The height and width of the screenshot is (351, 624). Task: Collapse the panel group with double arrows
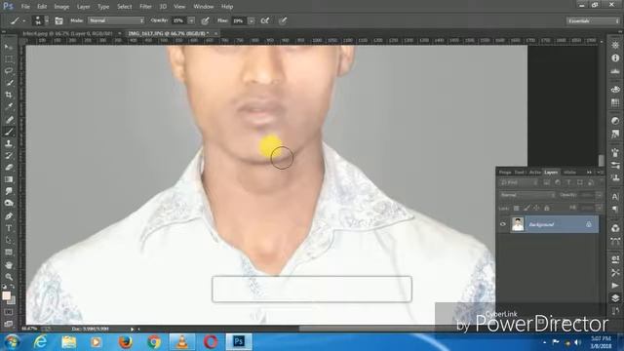pos(589,172)
